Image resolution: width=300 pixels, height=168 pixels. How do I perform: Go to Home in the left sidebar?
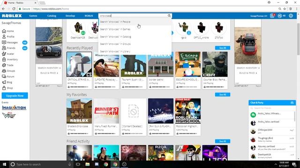[x=8, y=31]
